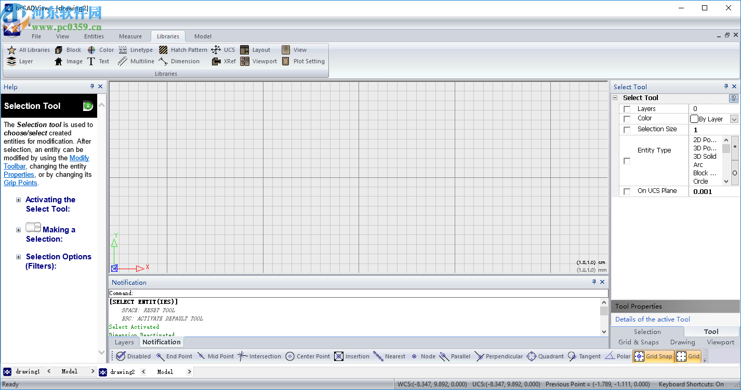Open the Color library icon

pos(91,50)
